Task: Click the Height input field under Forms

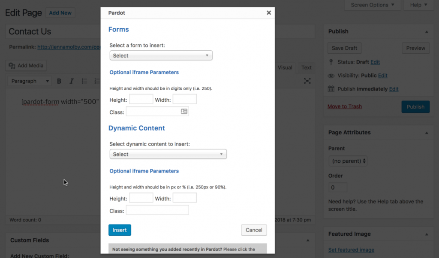Action: tap(141, 99)
